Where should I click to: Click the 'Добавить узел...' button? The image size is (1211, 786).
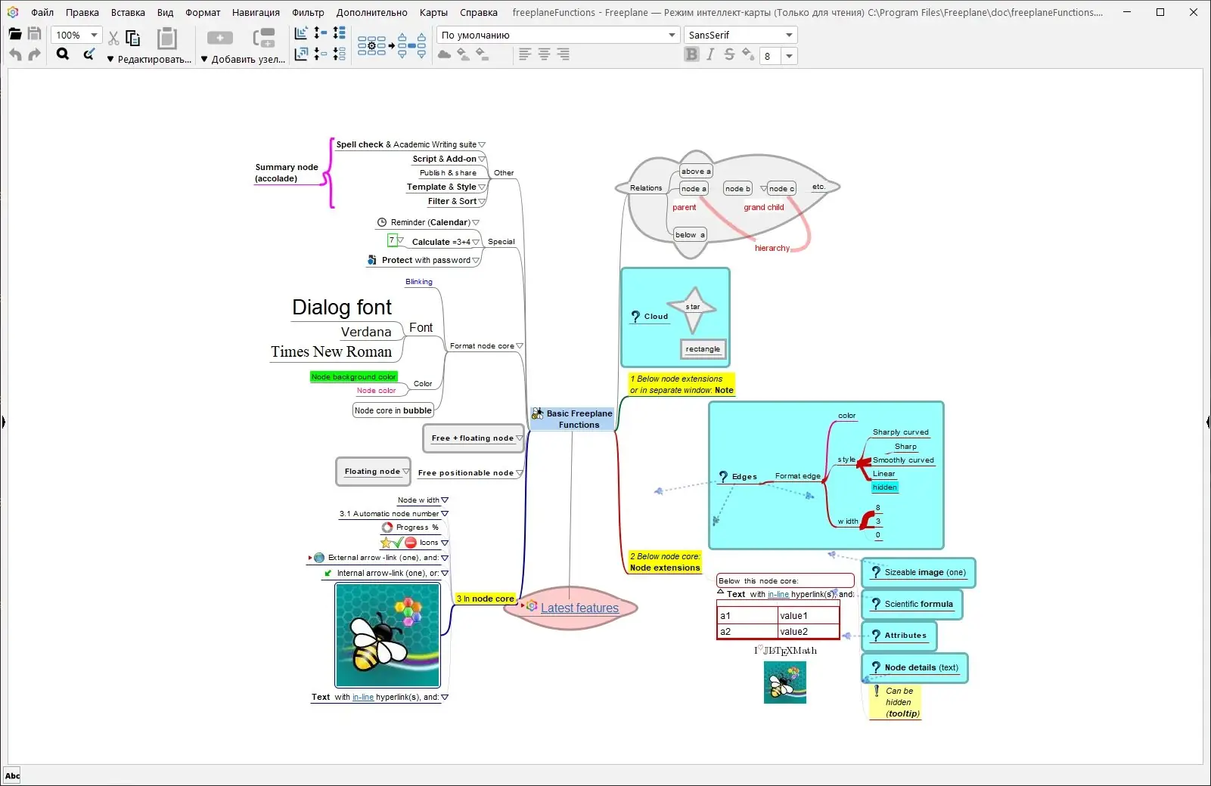243,59
